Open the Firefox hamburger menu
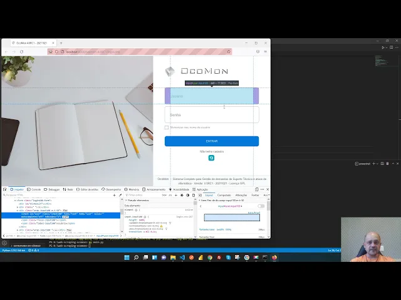The width and height of the screenshot is (401, 300). [266, 52]
